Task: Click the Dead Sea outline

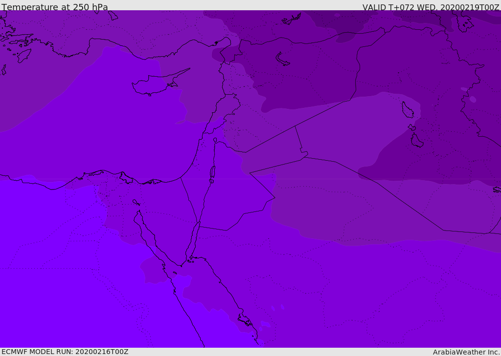Action: tap(212, 172)
